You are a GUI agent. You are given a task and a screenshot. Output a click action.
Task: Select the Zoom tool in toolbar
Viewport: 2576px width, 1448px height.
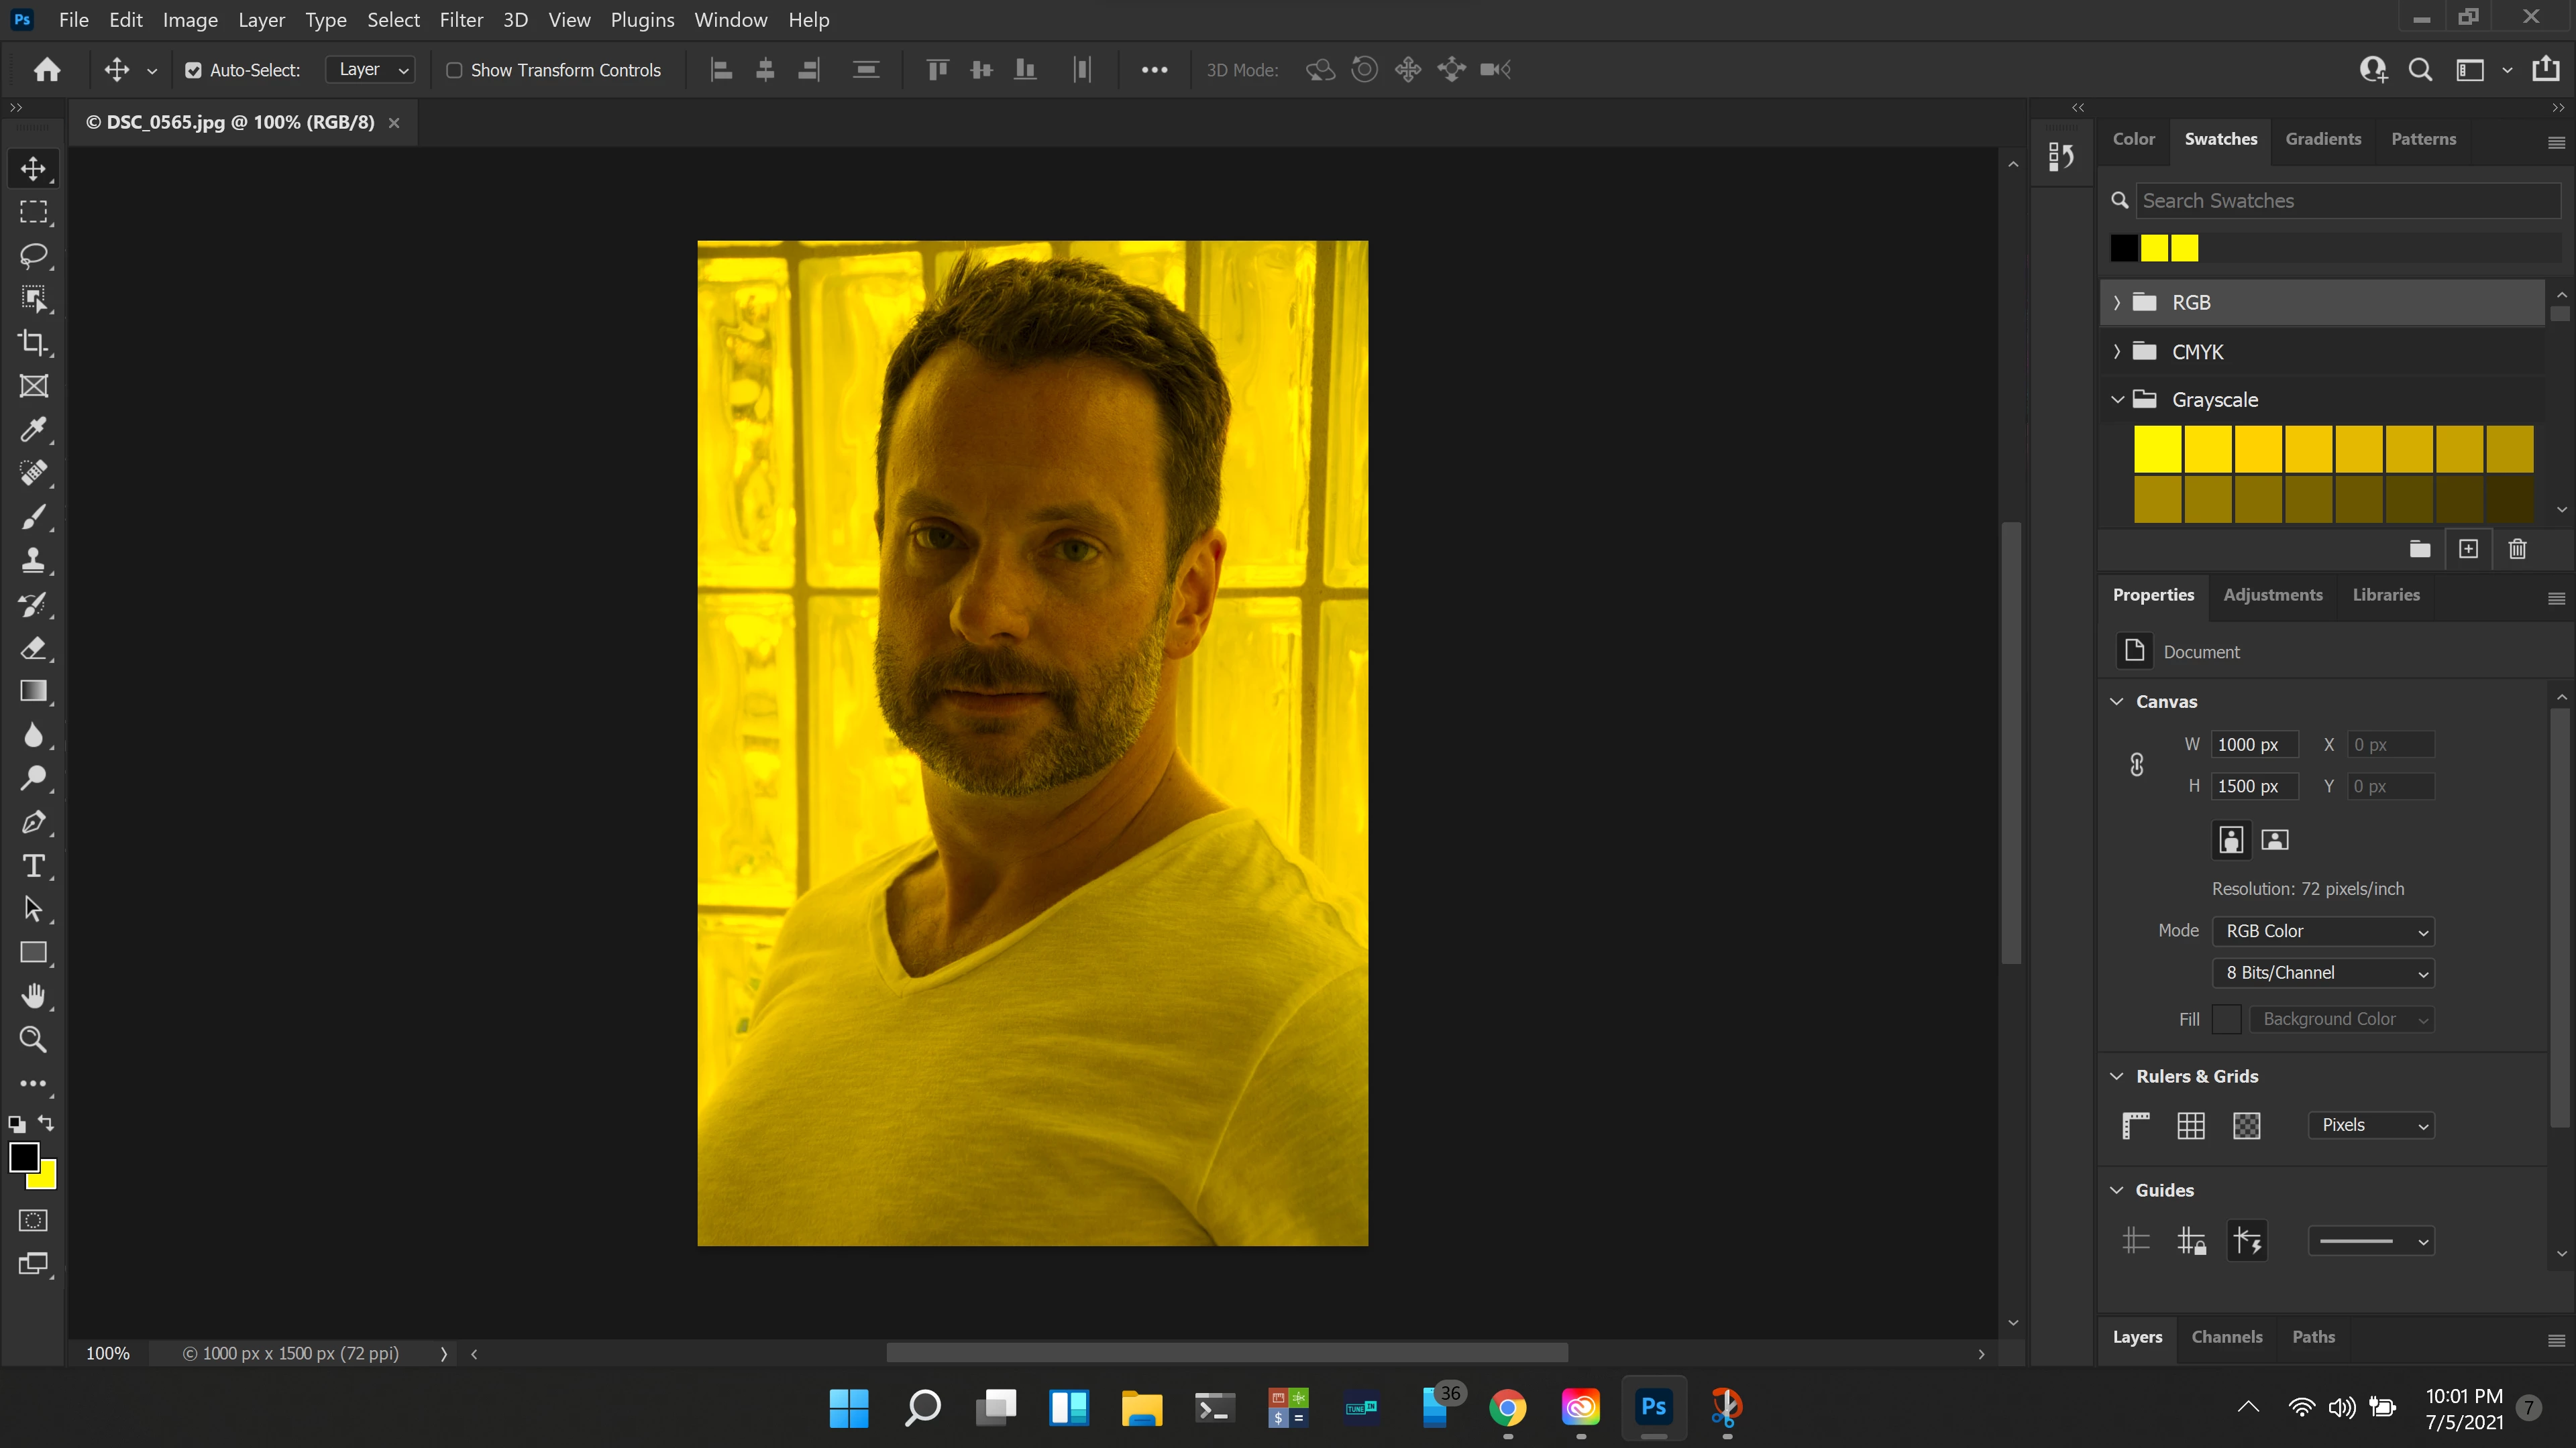(x=33, y=1039)
